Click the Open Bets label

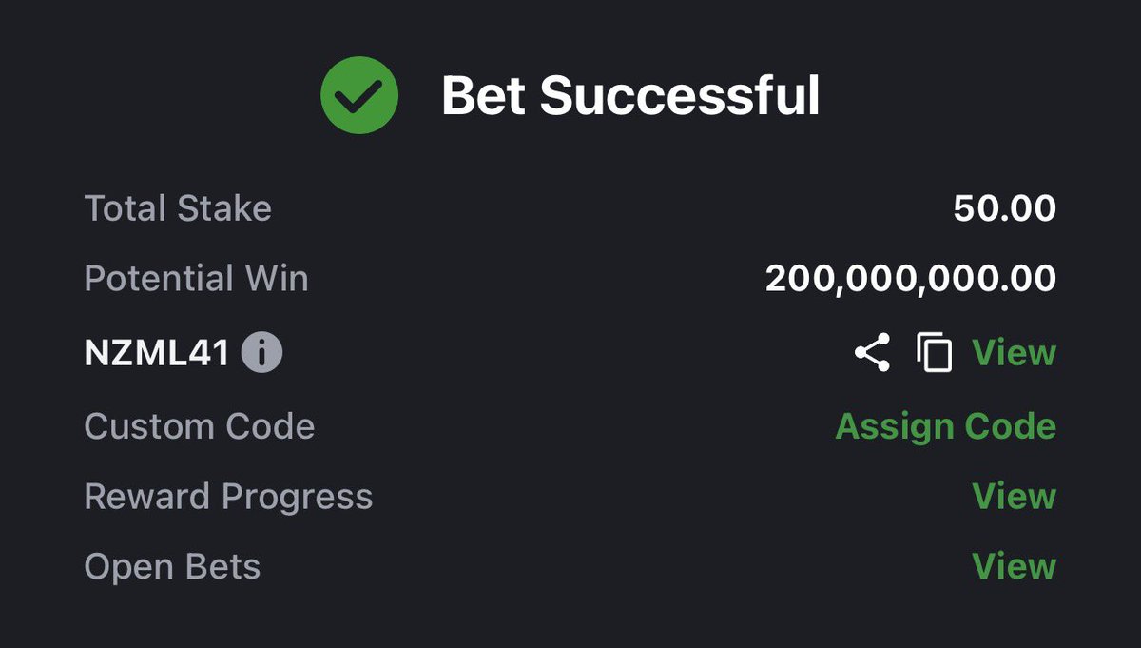coord(172,566)
